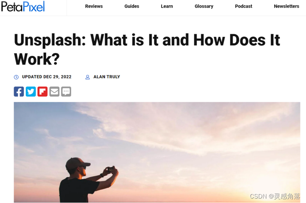
Task: Share article via Twitter bird icon
Action: pos(31,92)
